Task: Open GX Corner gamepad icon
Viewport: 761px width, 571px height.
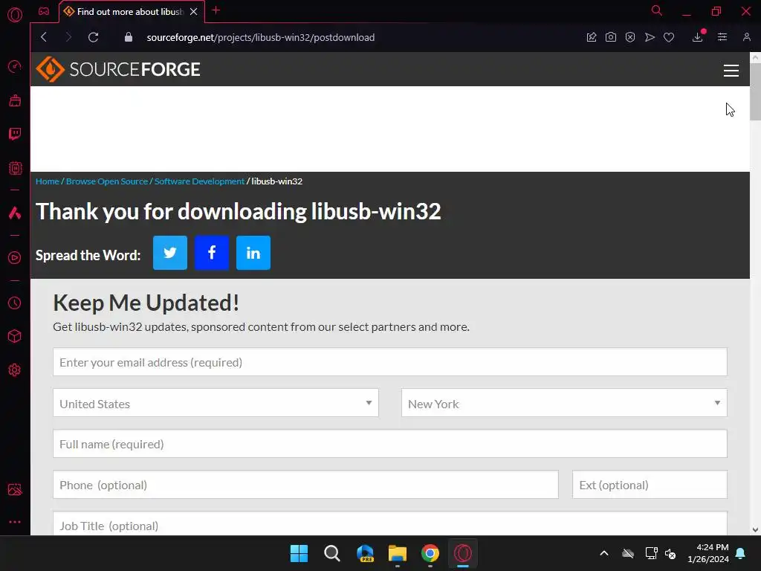Action: pyautogui.click(x=44, y=11)
